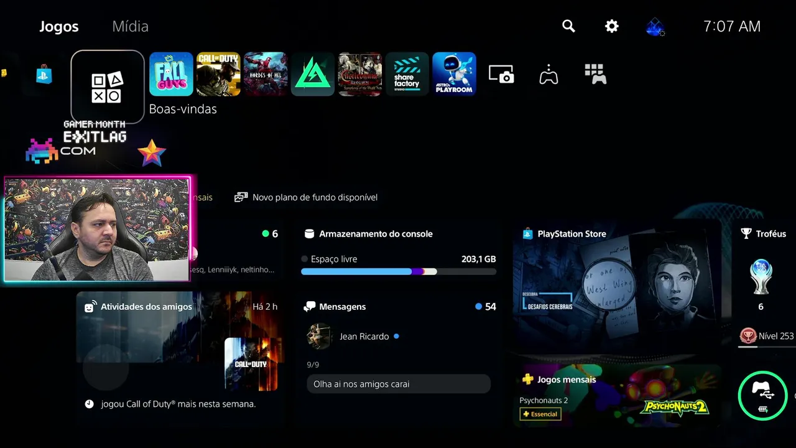Click the platinum trophy icon
796x448 pixels.
point(761,277)
